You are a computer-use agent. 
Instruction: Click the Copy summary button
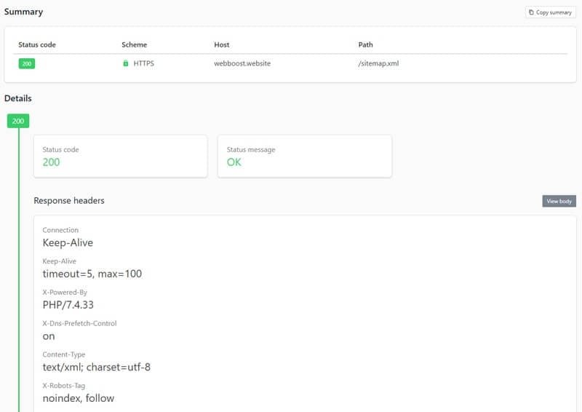point(551,12)
